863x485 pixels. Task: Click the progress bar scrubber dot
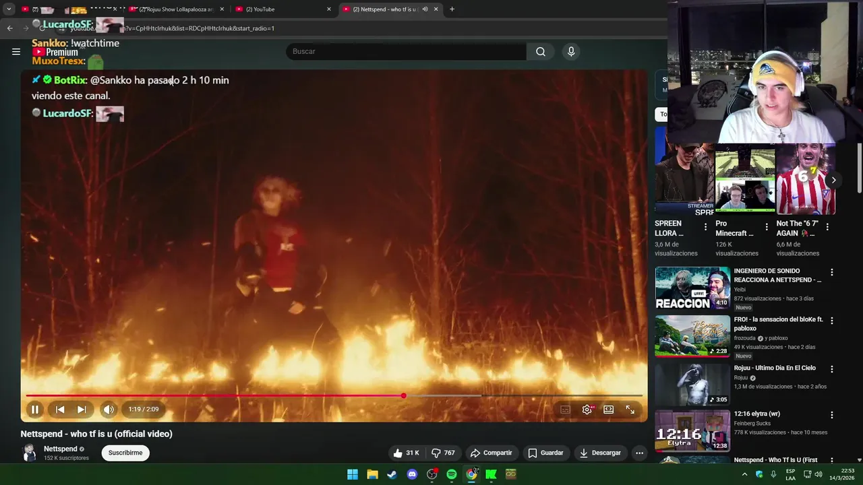tap(403, 396)
